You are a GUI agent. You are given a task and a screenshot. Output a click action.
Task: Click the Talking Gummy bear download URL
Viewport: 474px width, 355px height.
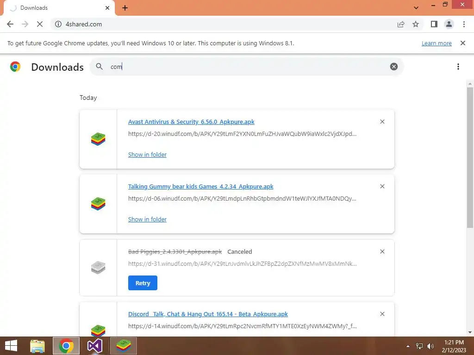242,199
